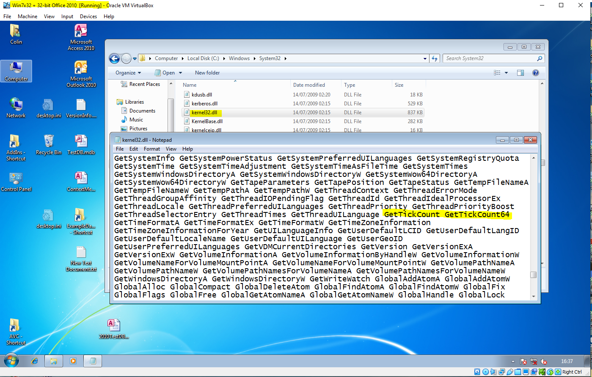Select the Network desktop icon

[x=16, y=108]
